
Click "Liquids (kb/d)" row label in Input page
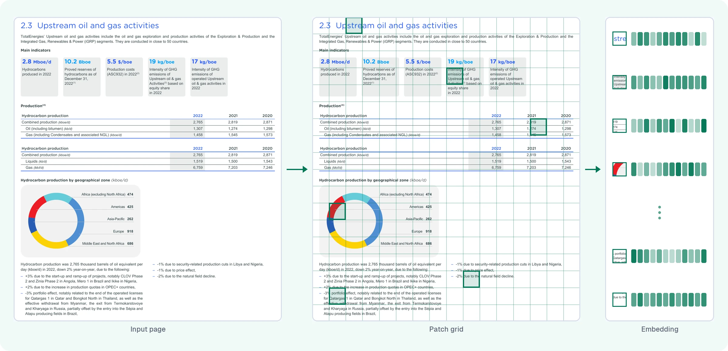pyautogui.click(x=36, y=161)
